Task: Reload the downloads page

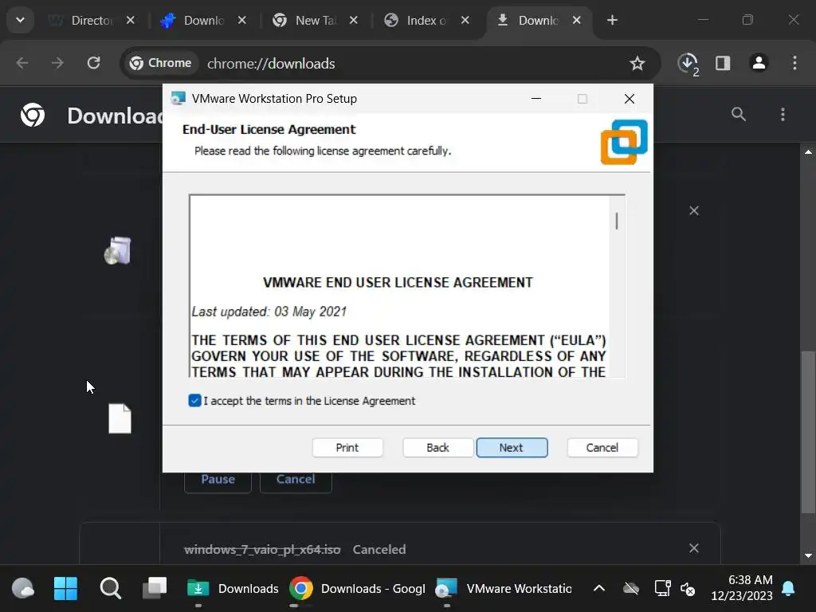Action: [x=94, y=63]
